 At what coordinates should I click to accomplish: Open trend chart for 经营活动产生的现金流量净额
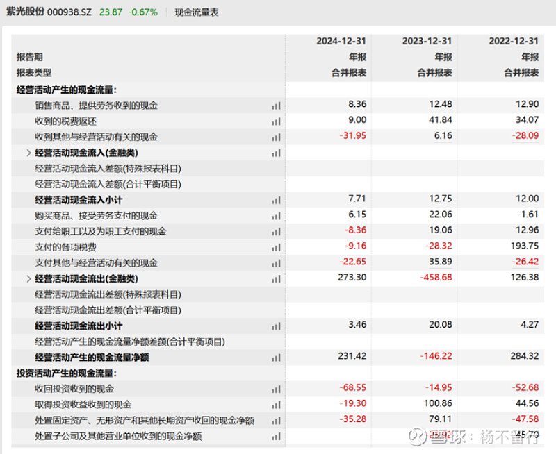coord(275,356)
